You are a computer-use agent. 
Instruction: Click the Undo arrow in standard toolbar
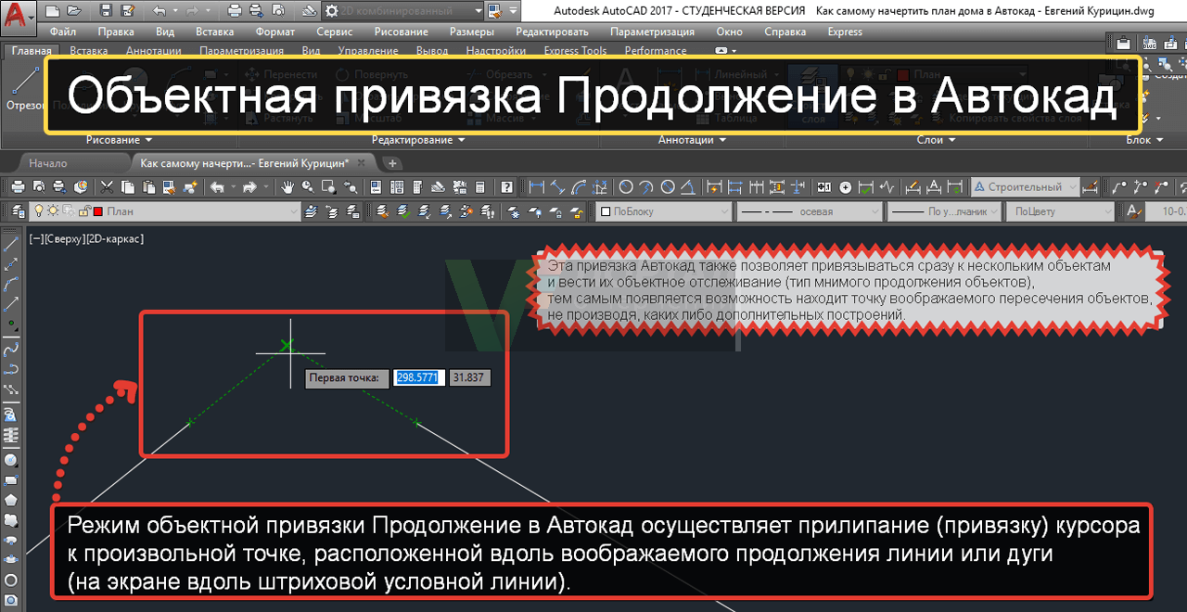(217, 186)
